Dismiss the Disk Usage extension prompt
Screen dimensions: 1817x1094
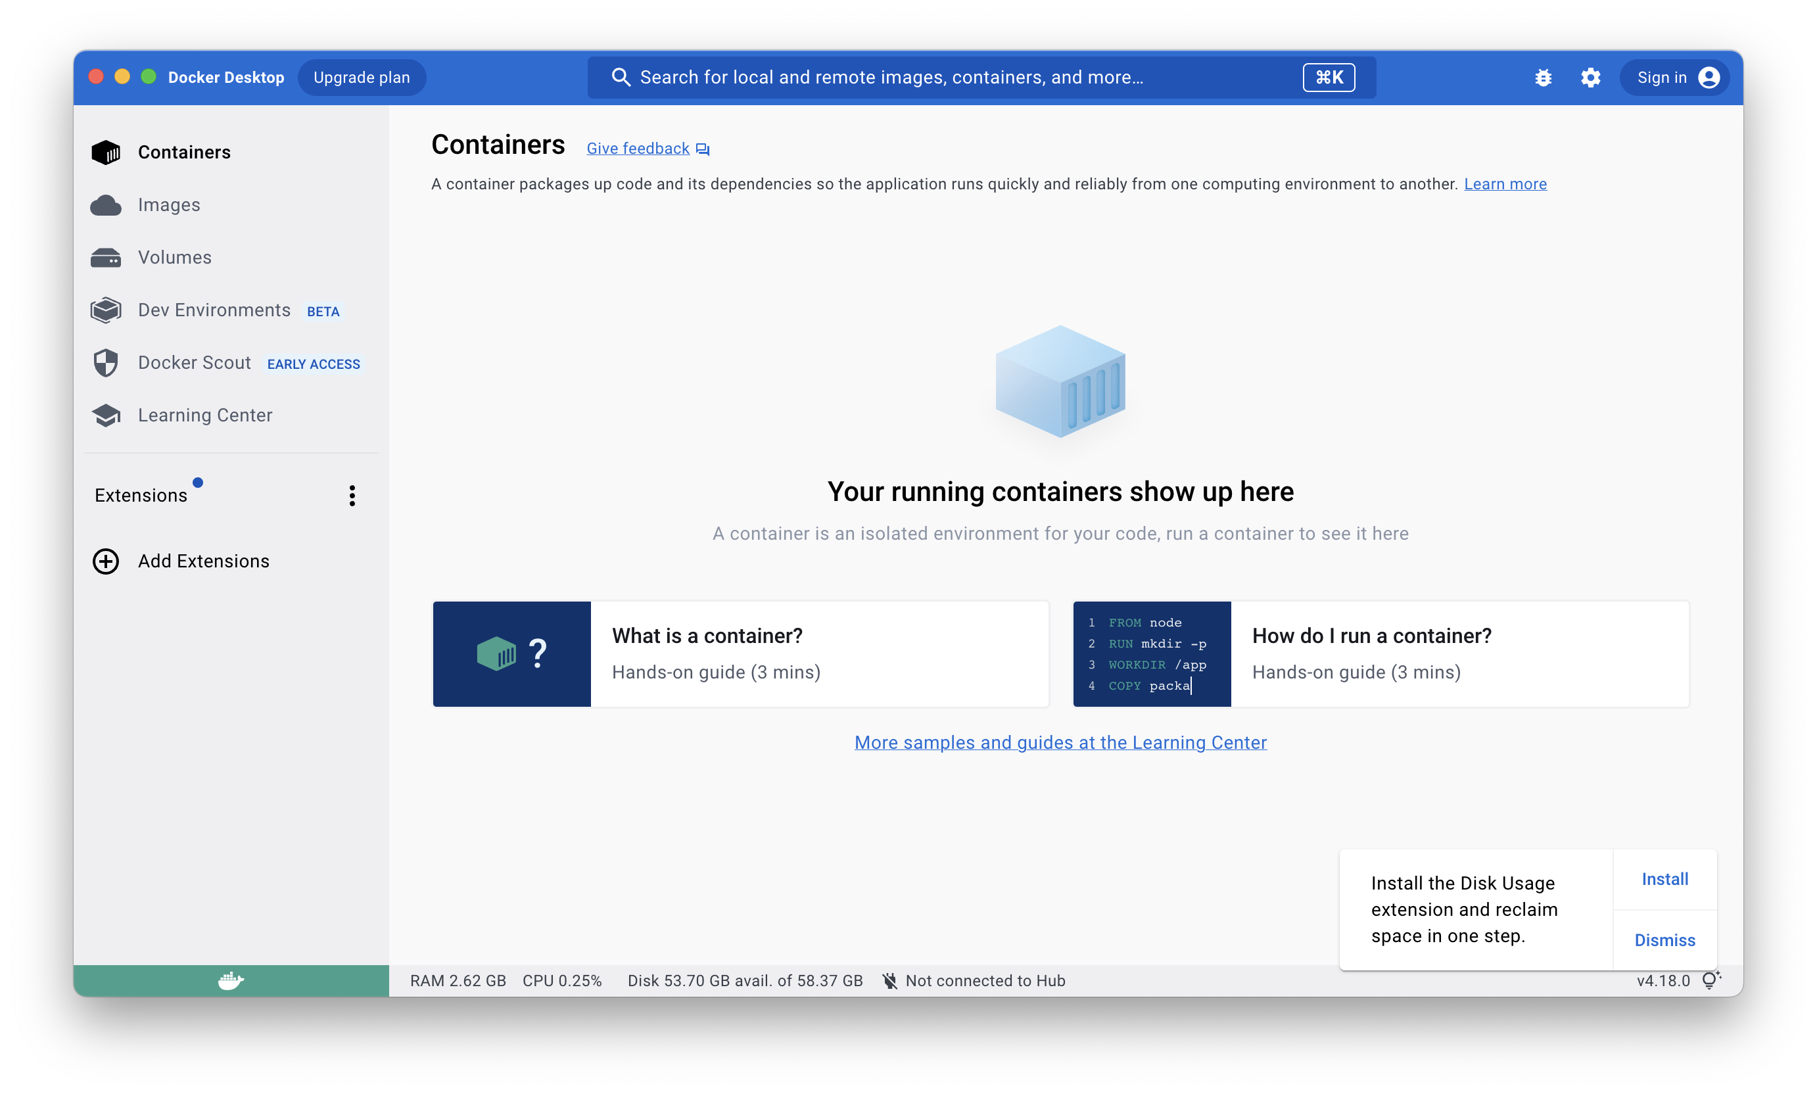click(x=1664, y=940)
